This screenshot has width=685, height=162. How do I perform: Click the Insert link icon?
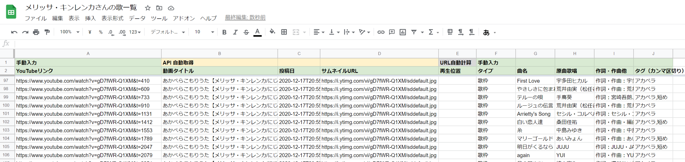point(381,32)
